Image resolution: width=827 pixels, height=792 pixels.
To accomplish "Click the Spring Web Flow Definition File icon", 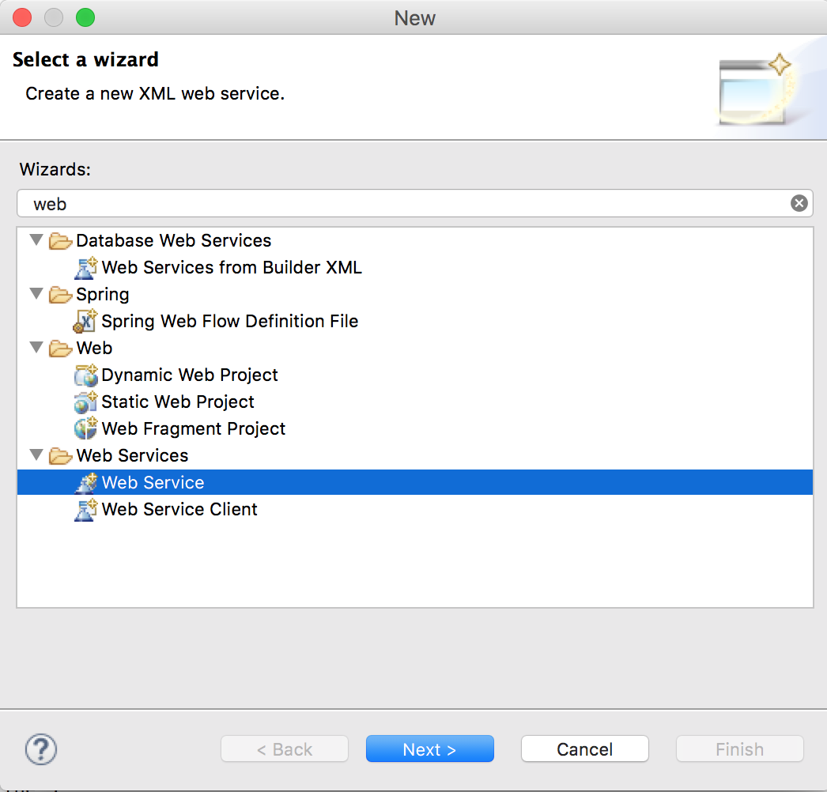I will click(x=85, y=321).
